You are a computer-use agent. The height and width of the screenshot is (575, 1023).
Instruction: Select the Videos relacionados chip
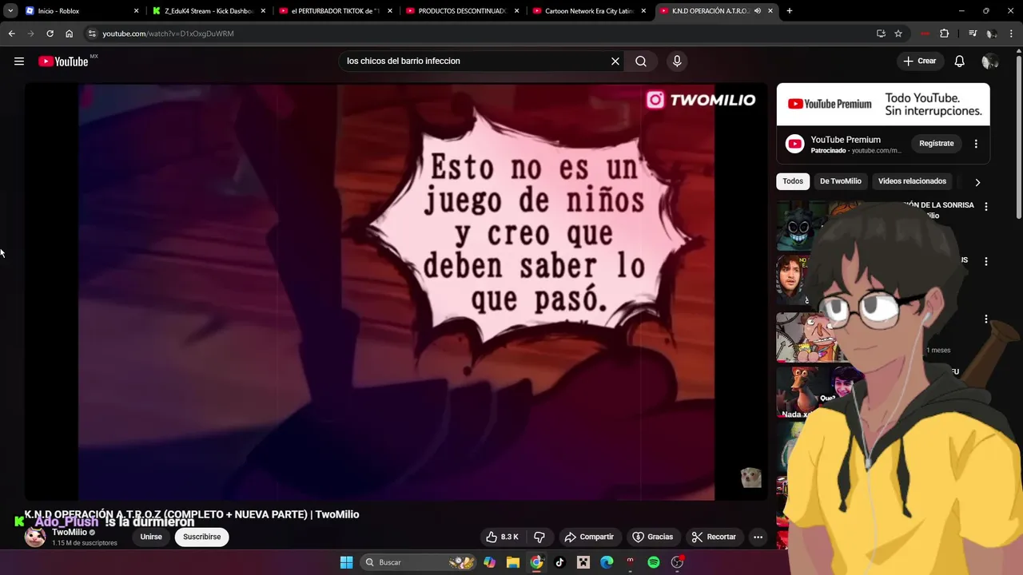coord(912,181)
